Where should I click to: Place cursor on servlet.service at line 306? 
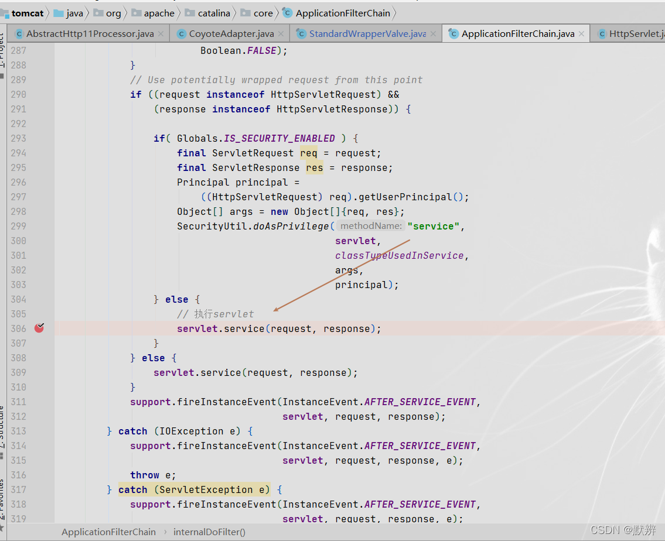[220, 328]
